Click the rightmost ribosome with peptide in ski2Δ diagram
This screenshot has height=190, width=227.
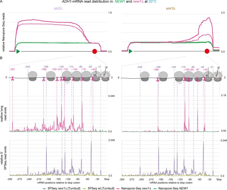coord(105,76)
